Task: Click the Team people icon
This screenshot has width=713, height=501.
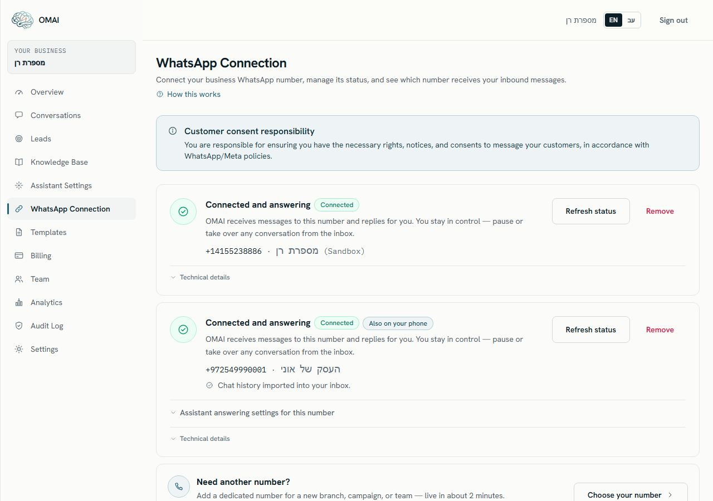Action: (19, 279)
